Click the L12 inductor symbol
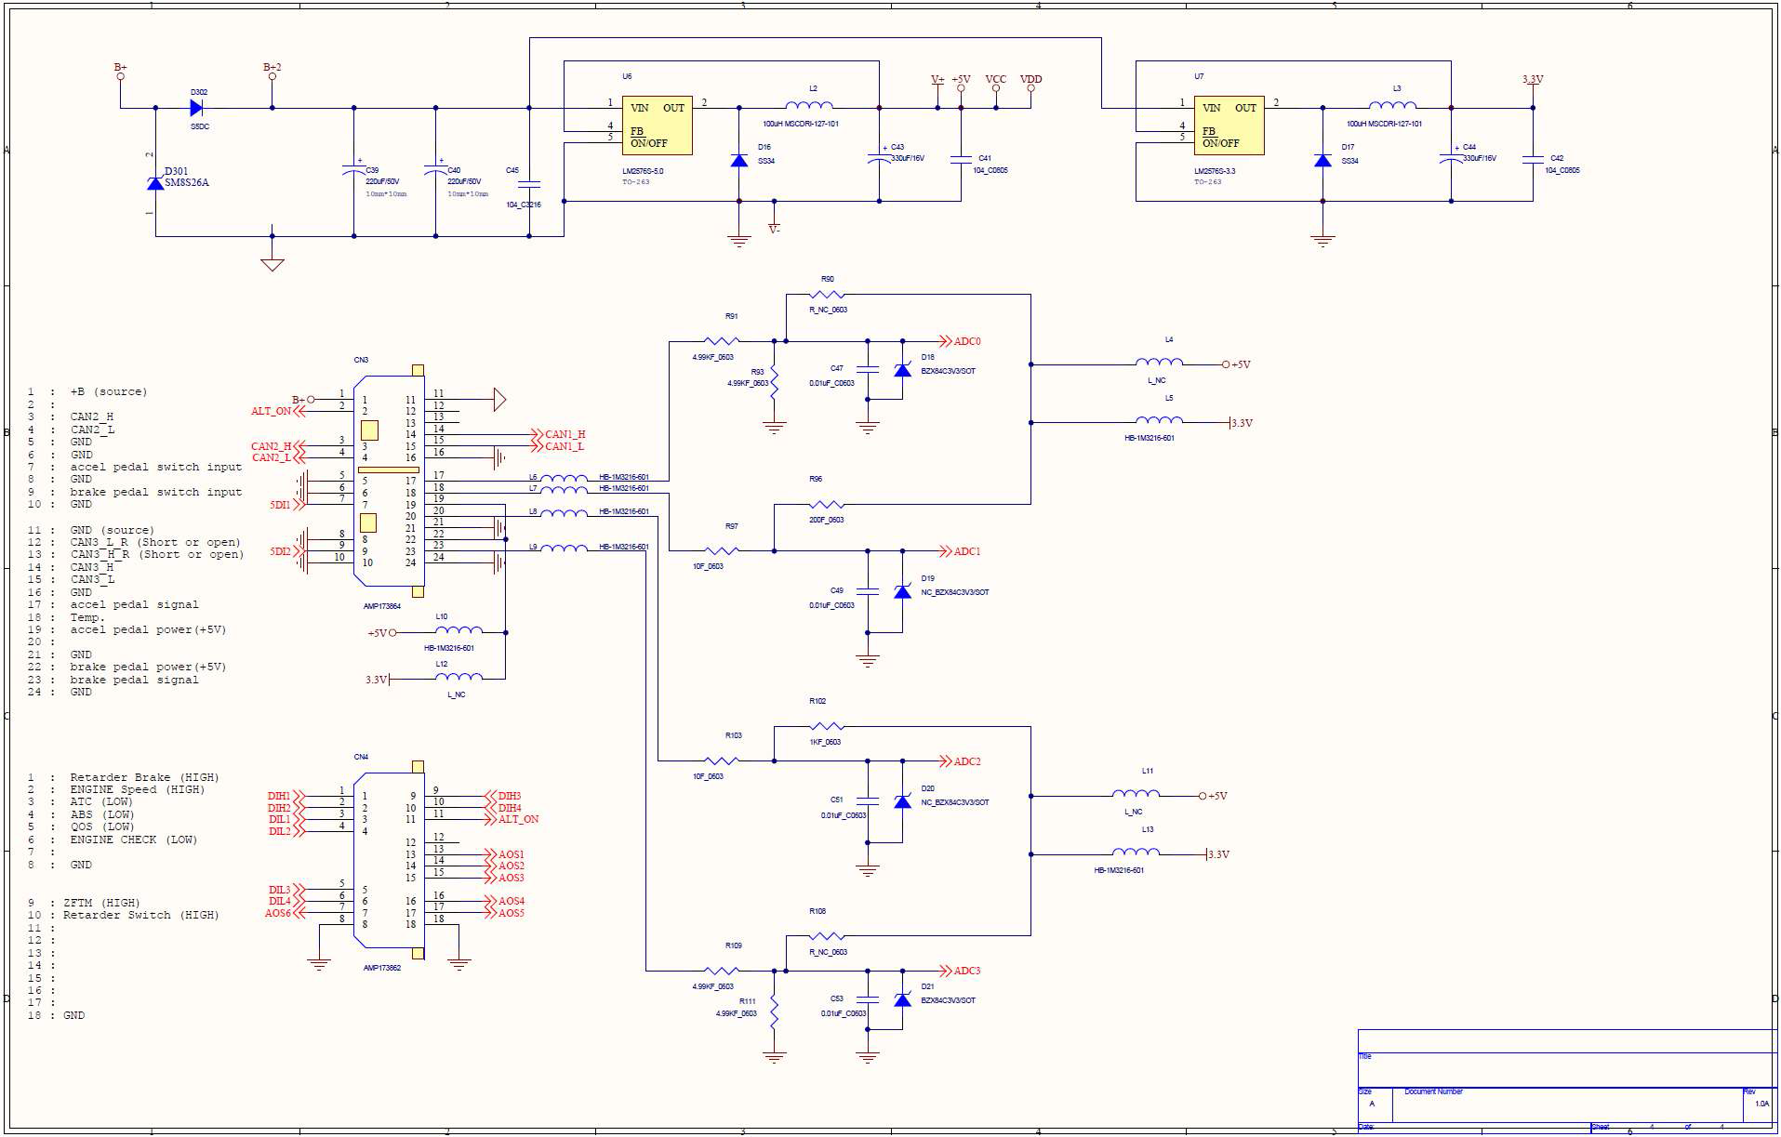This screenshot has width=1781, height=1137. 459,676
